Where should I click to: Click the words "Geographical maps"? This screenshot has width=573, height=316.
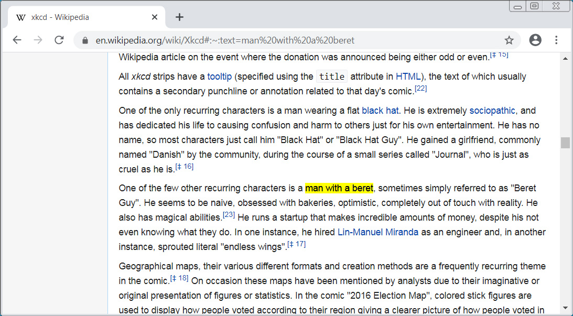[x=158, y=266]
